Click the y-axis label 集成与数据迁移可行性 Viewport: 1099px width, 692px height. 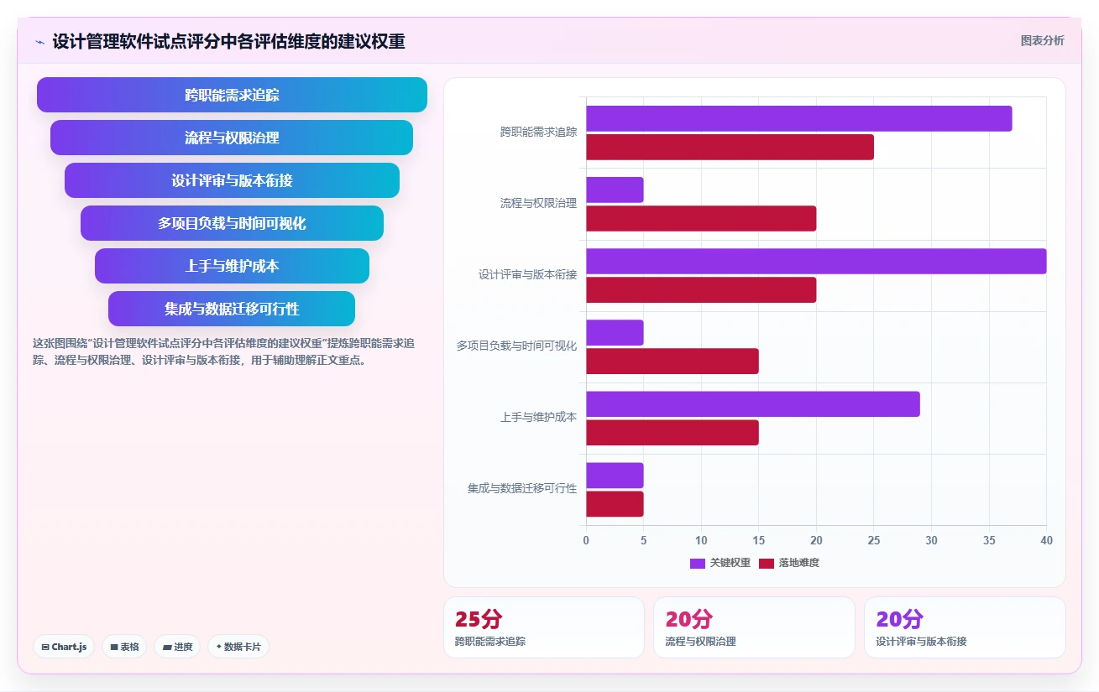click(x=522, y=488)
